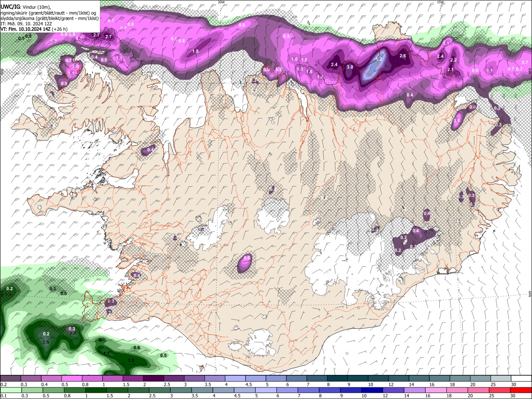Click the 2.9 rain value in the southwest
Screen dimensions: 532x399
[46, 342]
